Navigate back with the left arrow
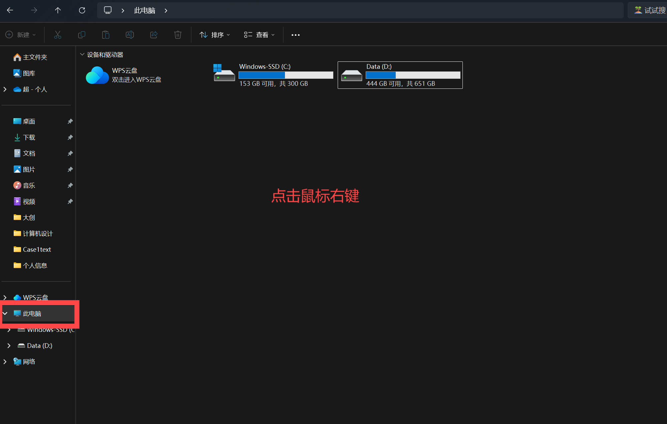 point(10,10)
